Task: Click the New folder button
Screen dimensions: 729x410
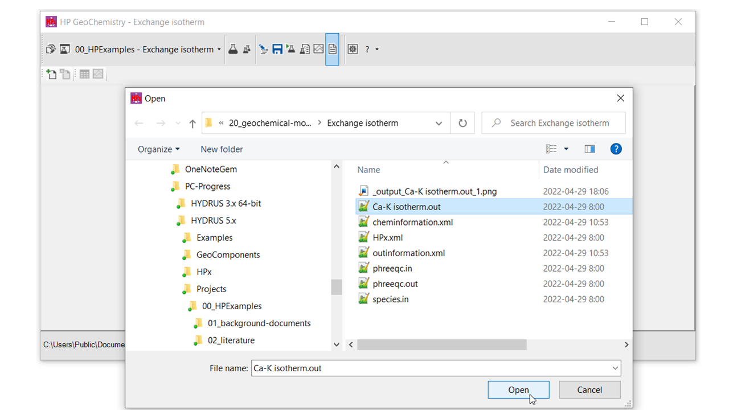Action: tap(222, 149)
